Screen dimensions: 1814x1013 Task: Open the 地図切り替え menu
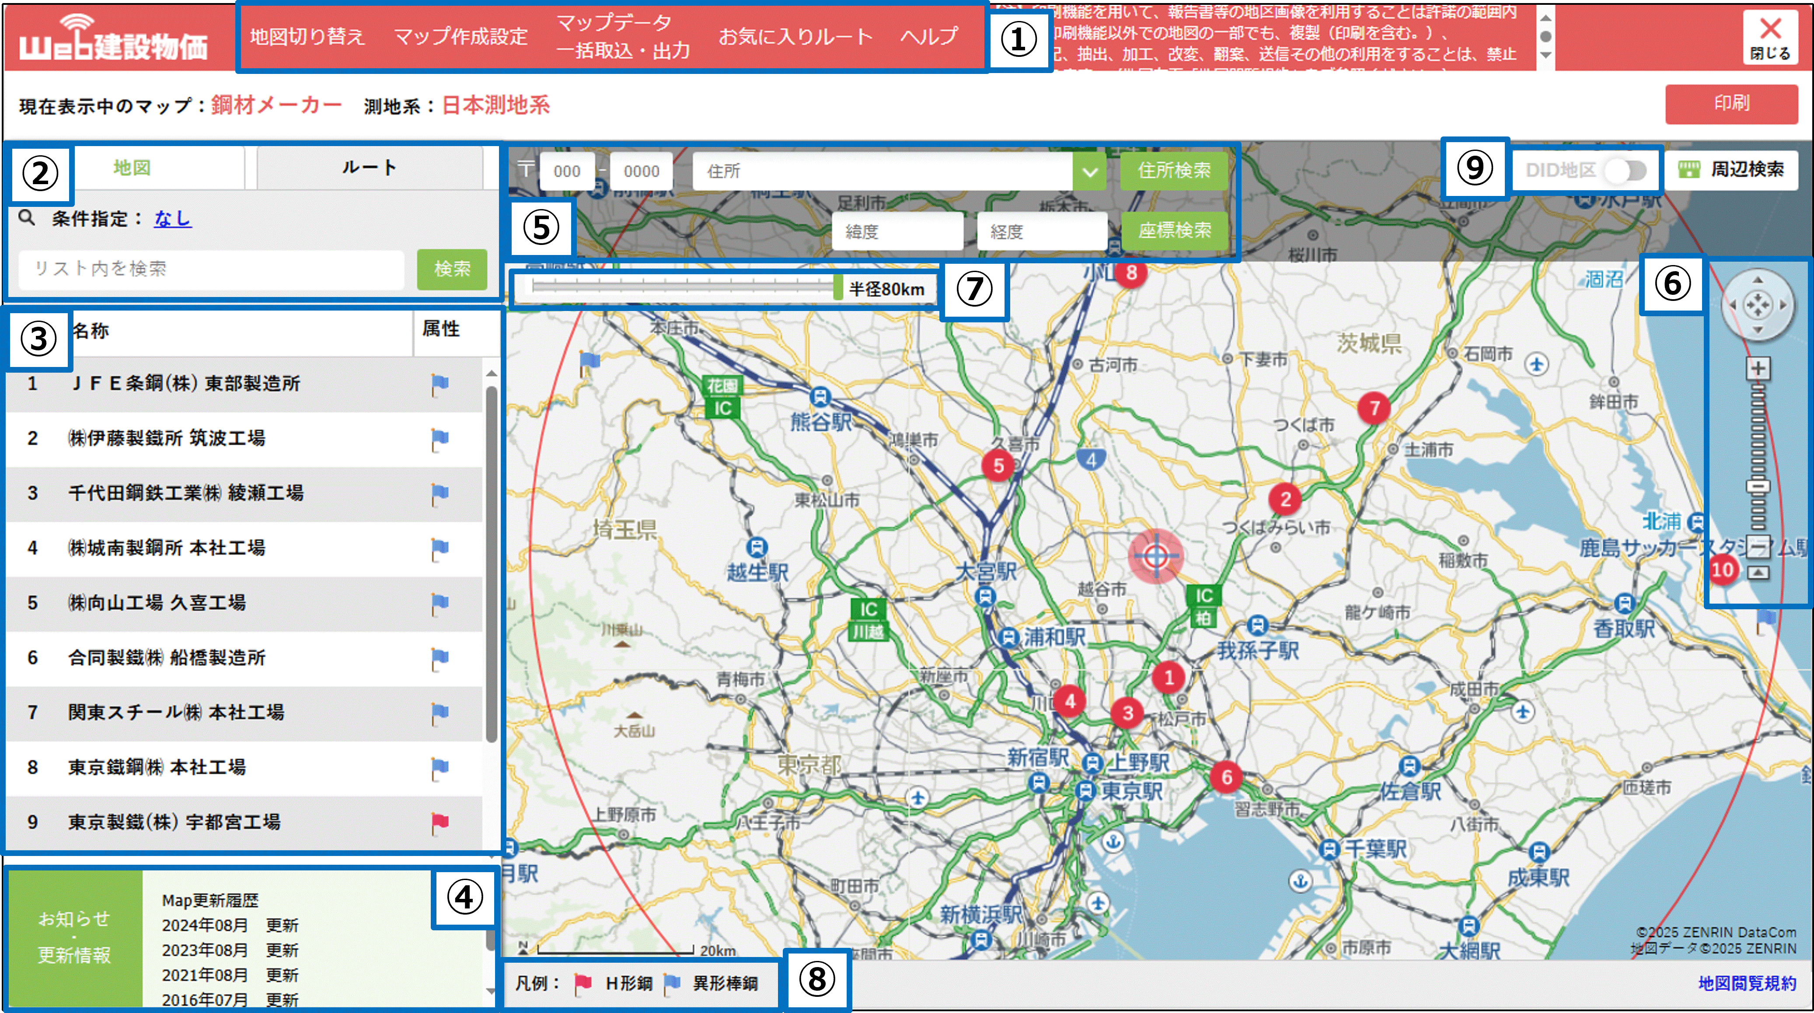click(x=307, y=37)
